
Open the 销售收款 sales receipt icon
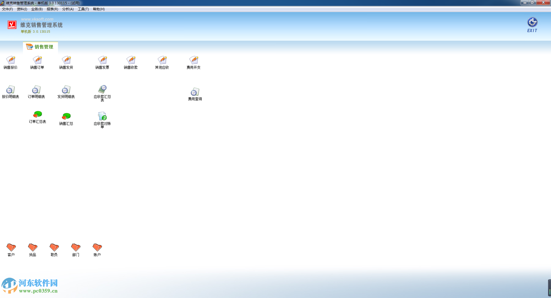[131, 62]
